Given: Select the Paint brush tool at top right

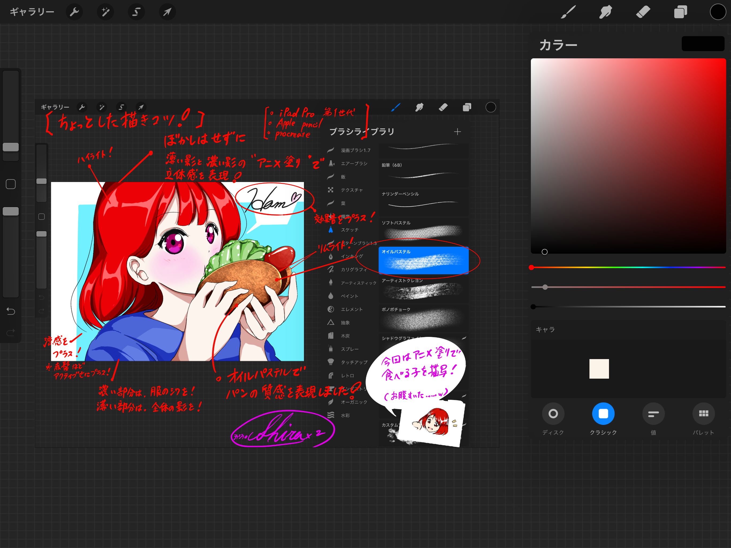Looking at the screenshot, I should tap(568, 12).
